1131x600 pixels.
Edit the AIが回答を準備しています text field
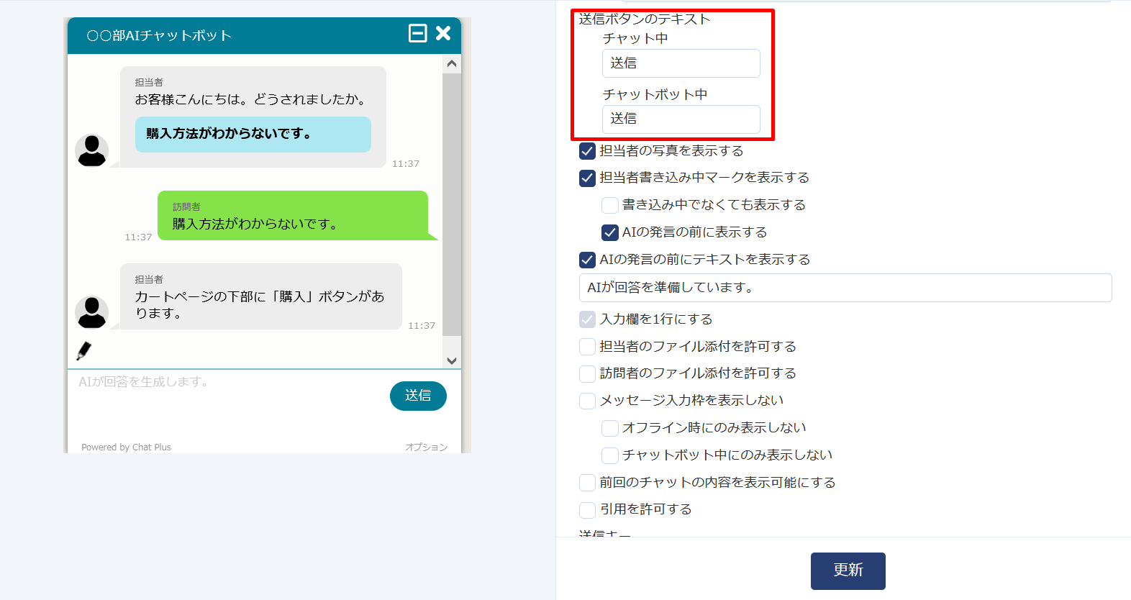(x=845, y=288)
